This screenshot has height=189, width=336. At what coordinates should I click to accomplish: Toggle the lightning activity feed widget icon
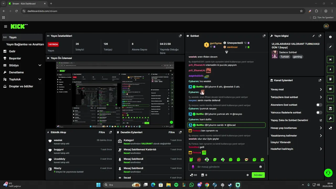[x=330, y=69]
